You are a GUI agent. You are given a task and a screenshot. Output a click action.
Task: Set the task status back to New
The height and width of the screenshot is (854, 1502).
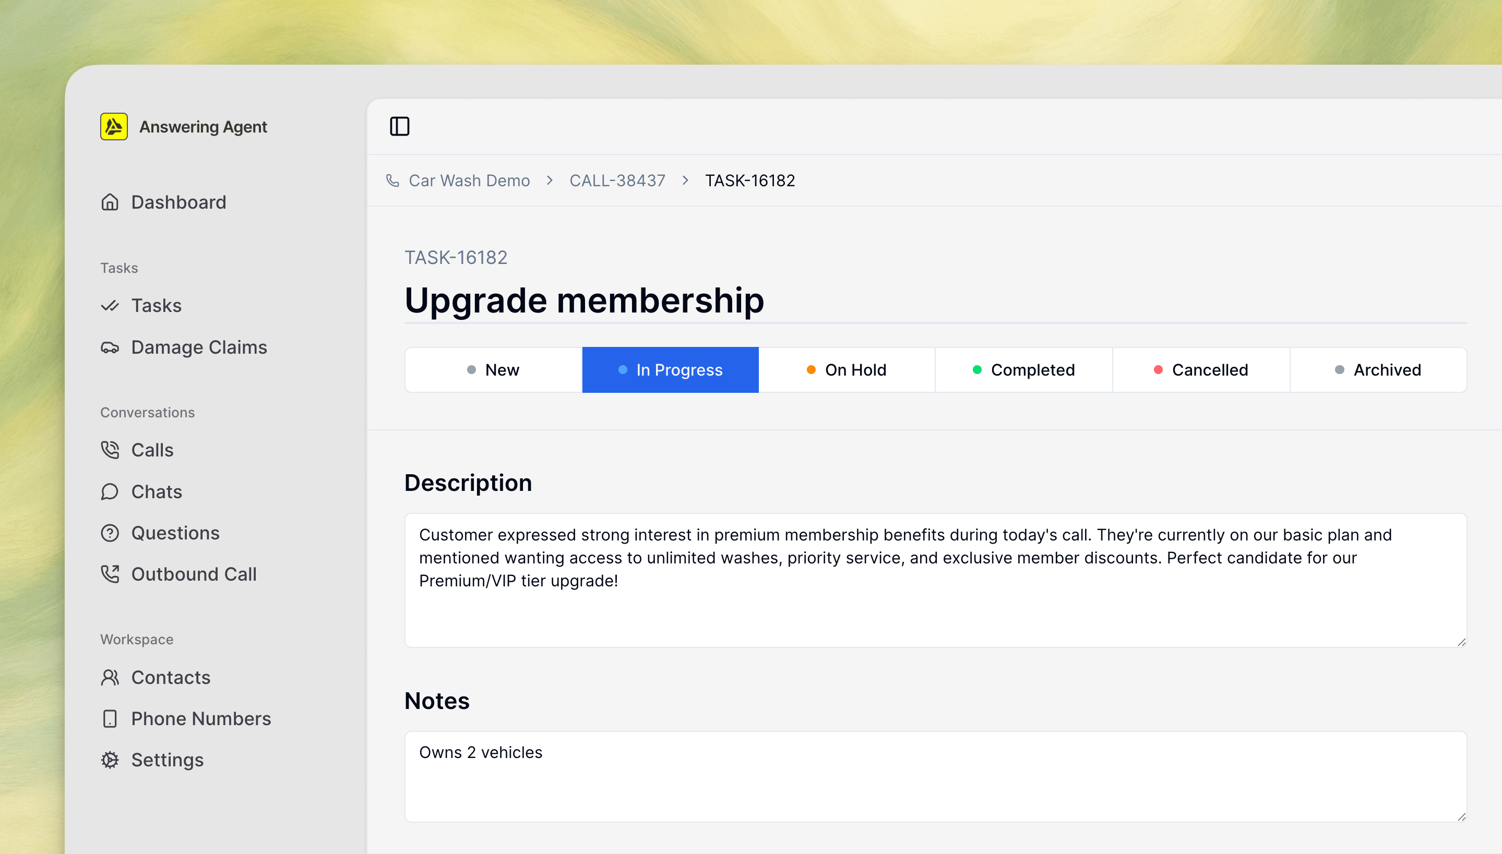[493, 369]
